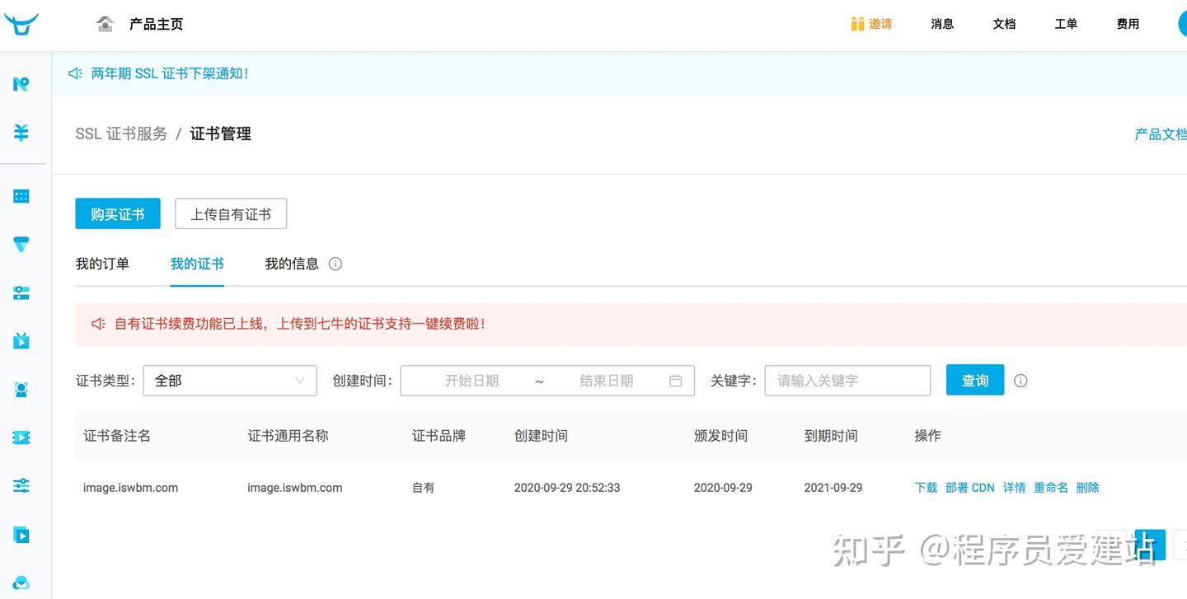Viewport: 1187px width, 599px height.
Task: Open the grid-pattern sidebar icon
Action: pos(21,196)
